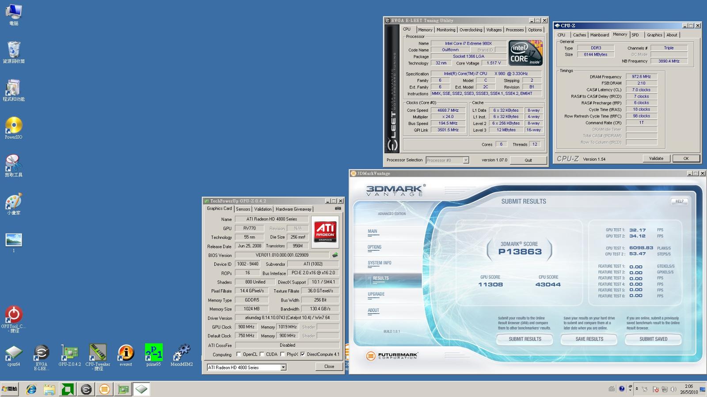
Task: Click Quit button in E-LEET
Action: 528,160
